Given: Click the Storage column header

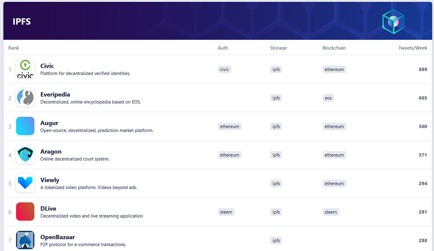Looking at the screenshot, I should point(278,48).
